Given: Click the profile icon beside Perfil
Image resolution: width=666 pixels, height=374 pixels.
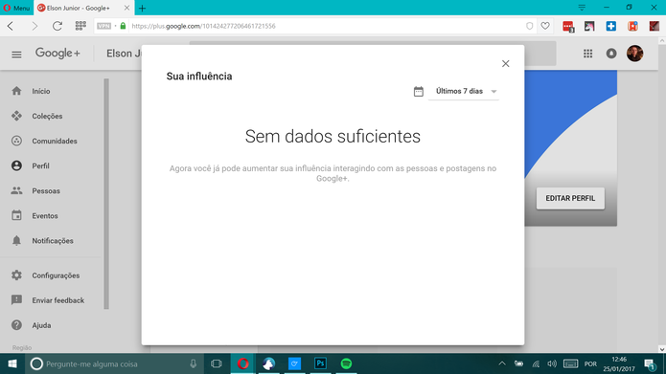Looking at the screenshot, I should click(16, 165).
